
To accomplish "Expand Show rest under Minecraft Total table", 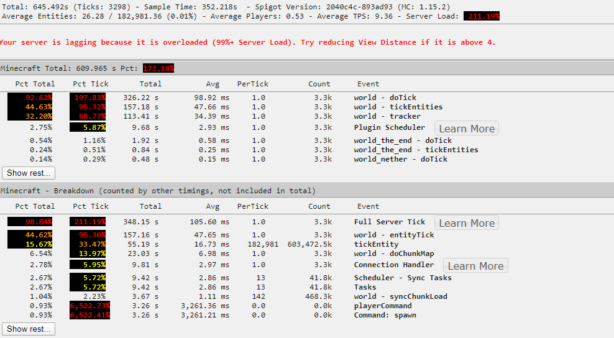I will [x=29, y=173].
